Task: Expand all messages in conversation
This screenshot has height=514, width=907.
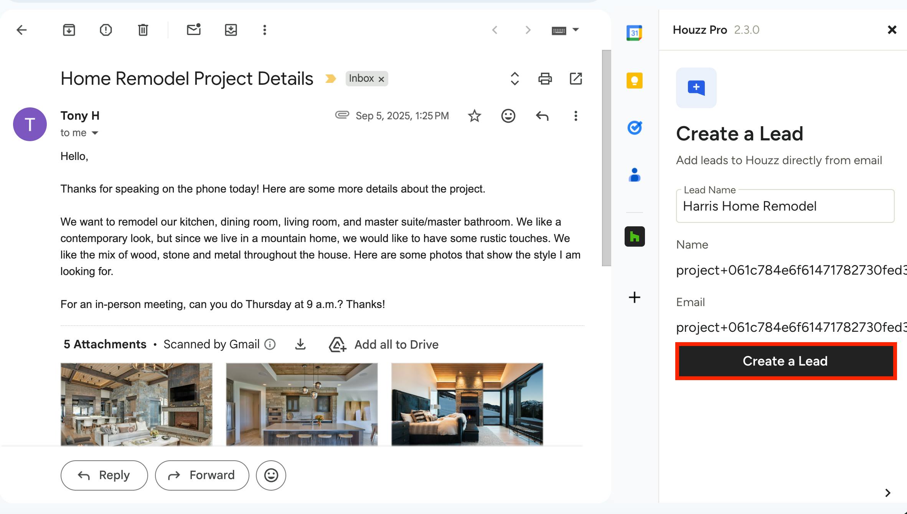Action: coord(515,79)
